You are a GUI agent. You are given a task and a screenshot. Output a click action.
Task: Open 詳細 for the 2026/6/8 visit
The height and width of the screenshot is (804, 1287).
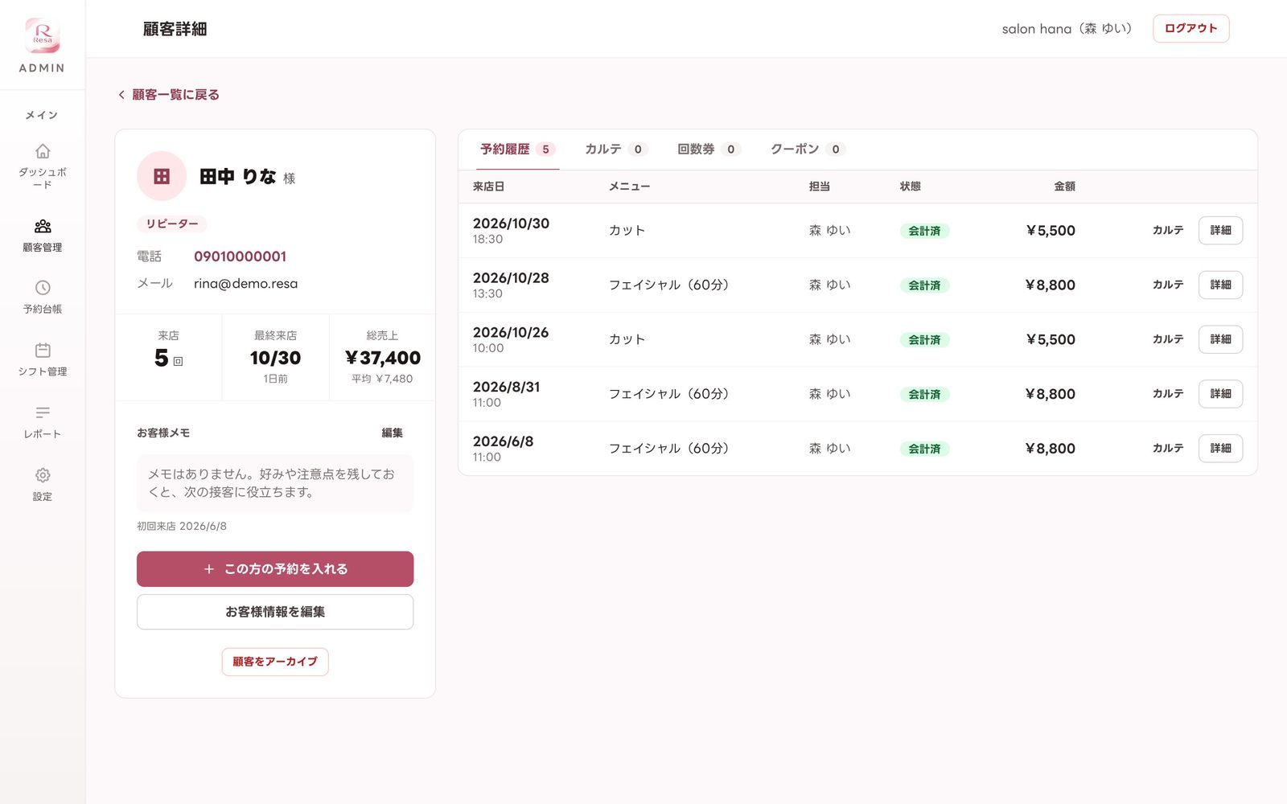click(x=1220, y=449)
